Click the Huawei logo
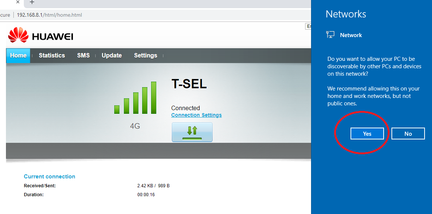The height and width of the screenshot is (214, 432). click(41, 35)
